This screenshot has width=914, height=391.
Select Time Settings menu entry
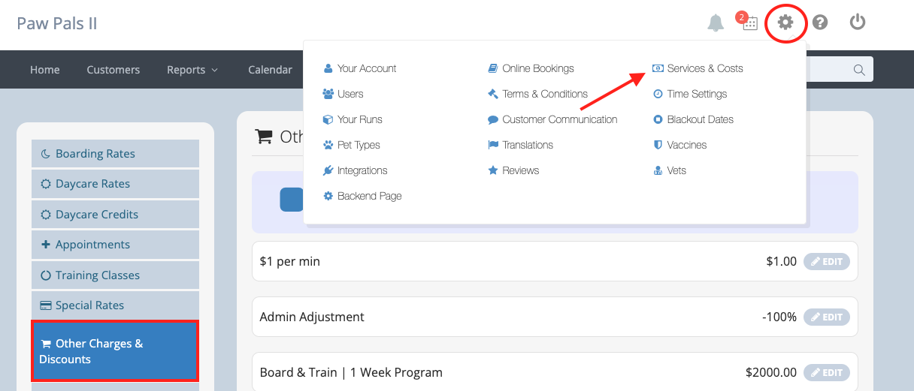689,94
